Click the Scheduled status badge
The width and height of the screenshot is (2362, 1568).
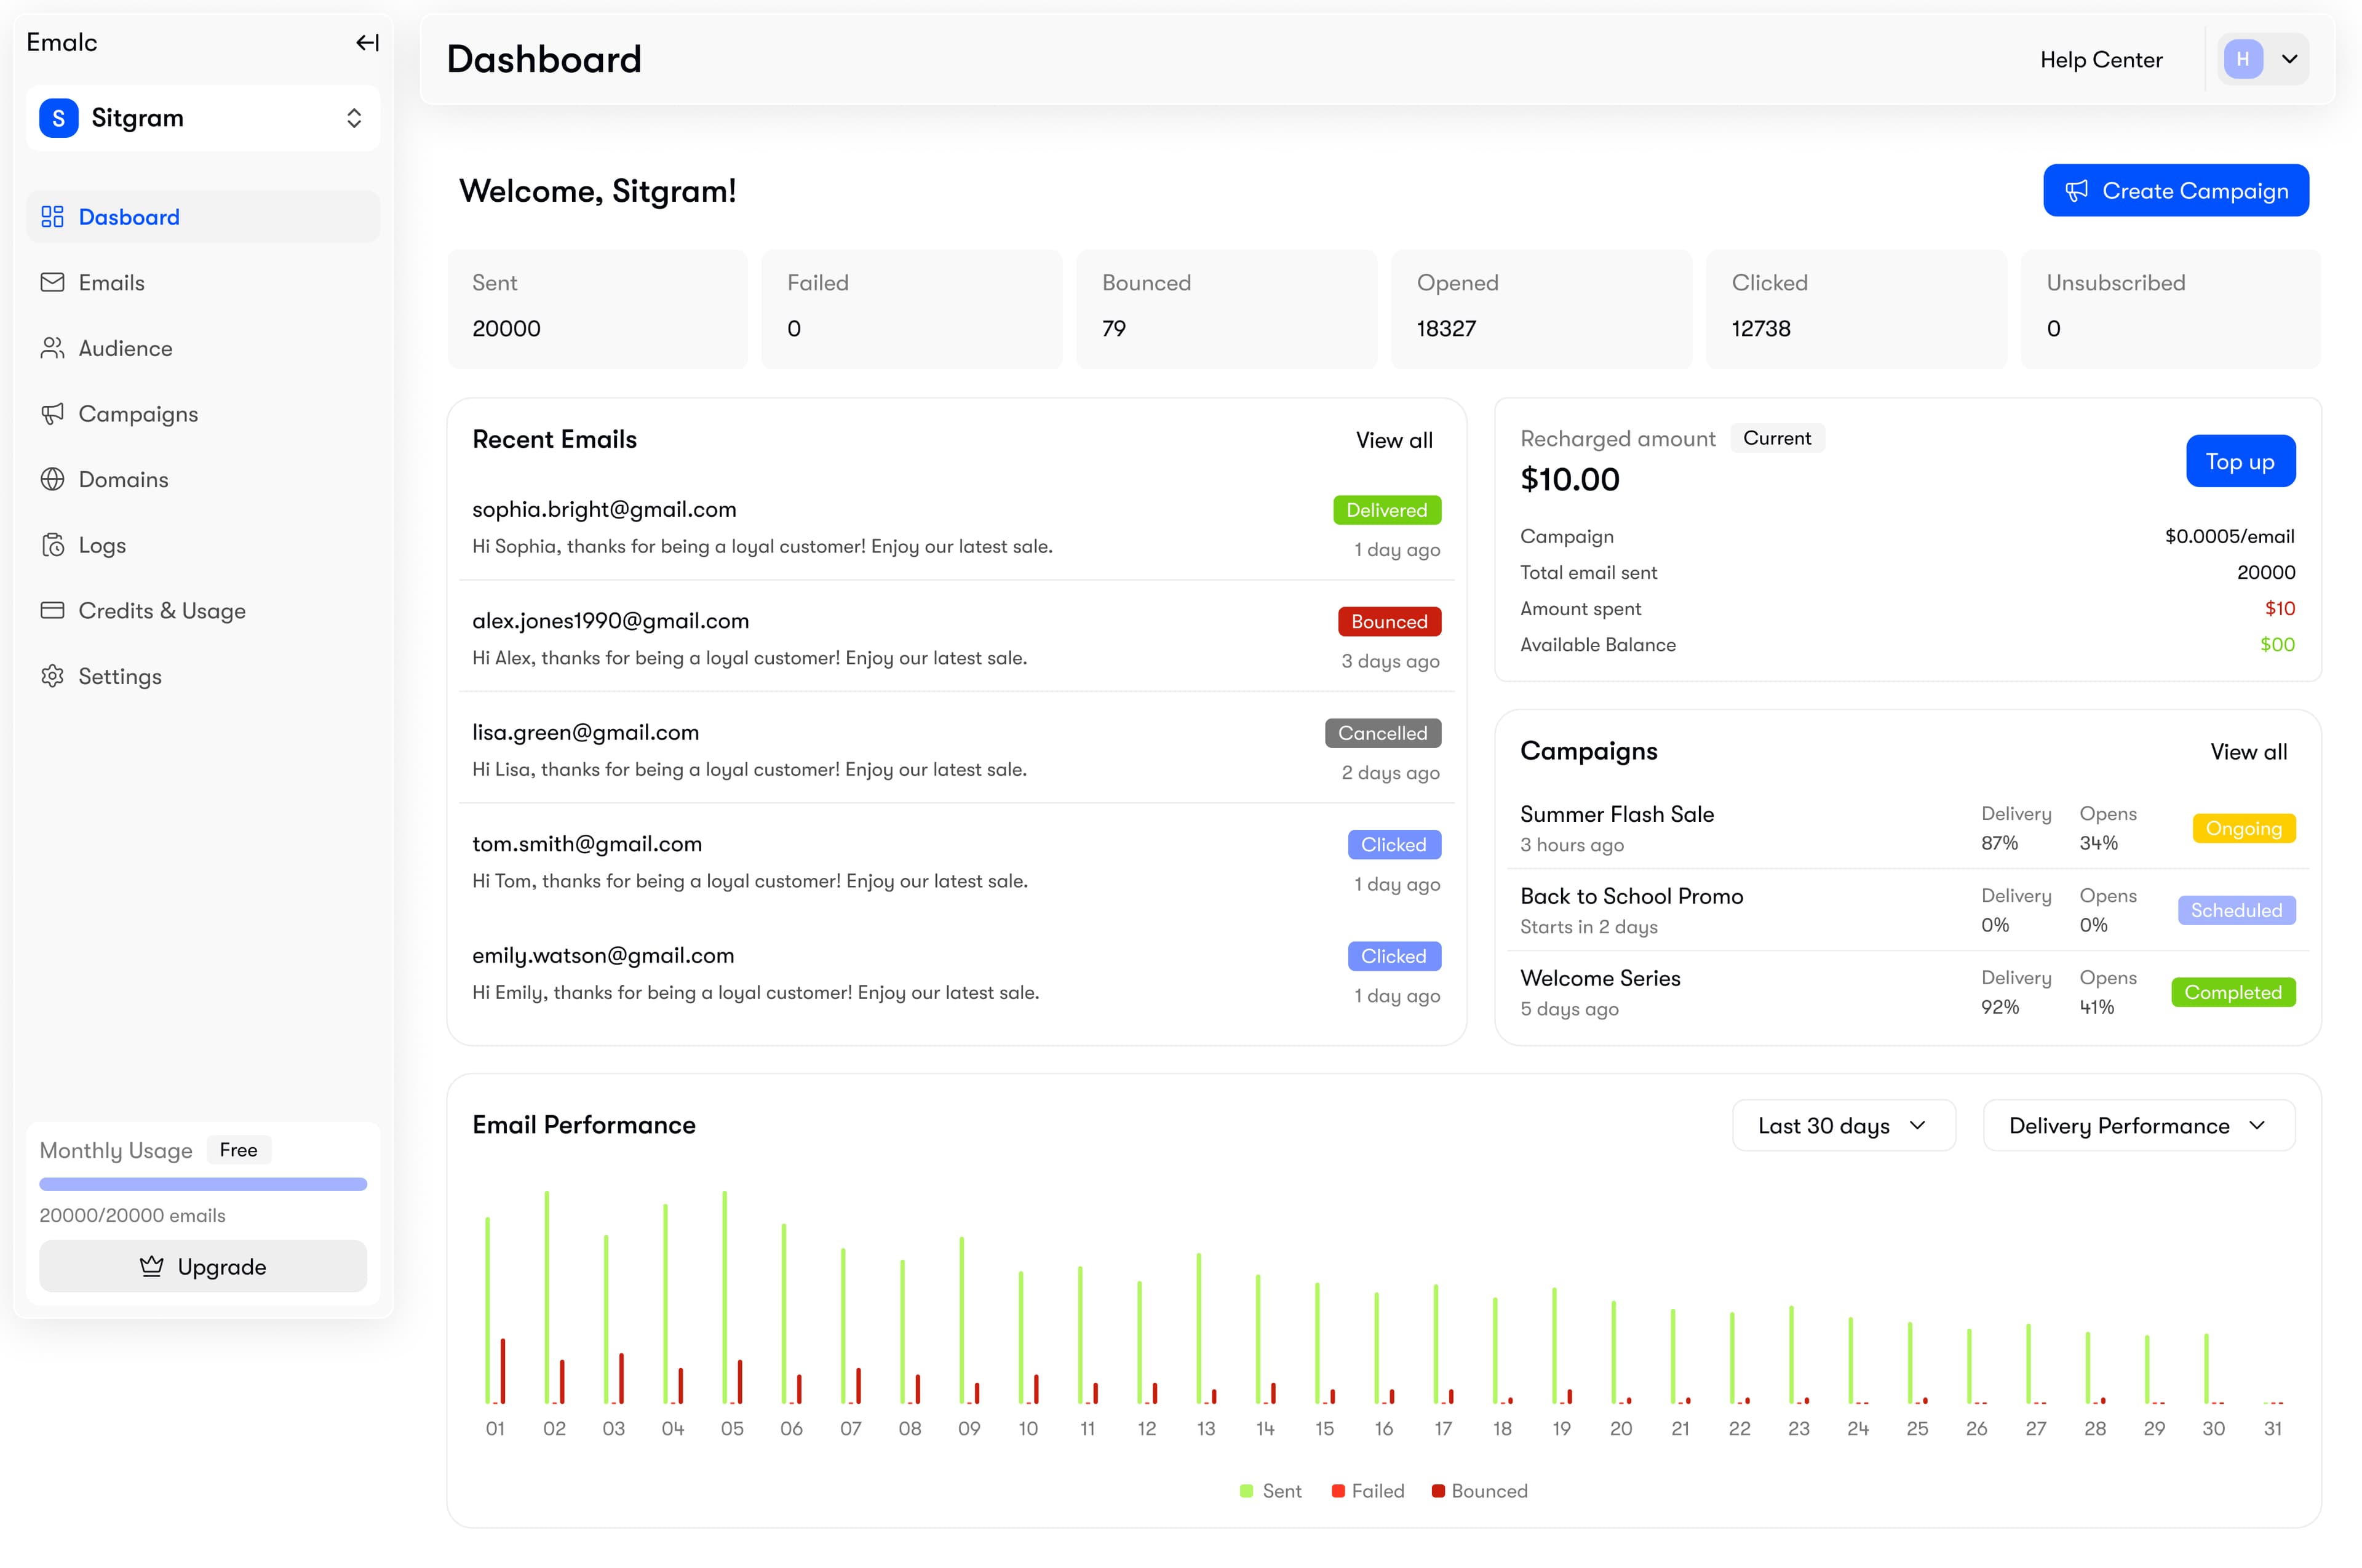(2236, 910)
